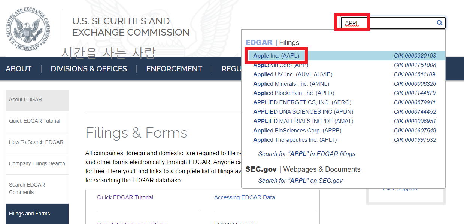Viewport: 464px width, 224px height.
Task: Click the Filings & Forms page heading
Action: (x=136, y=133)
